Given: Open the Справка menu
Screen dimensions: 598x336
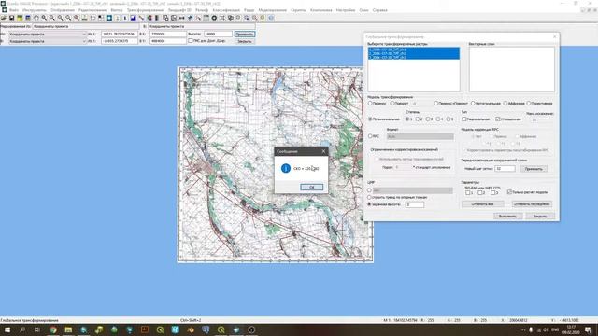Looking at the screenshot, I should pos(380,10).
